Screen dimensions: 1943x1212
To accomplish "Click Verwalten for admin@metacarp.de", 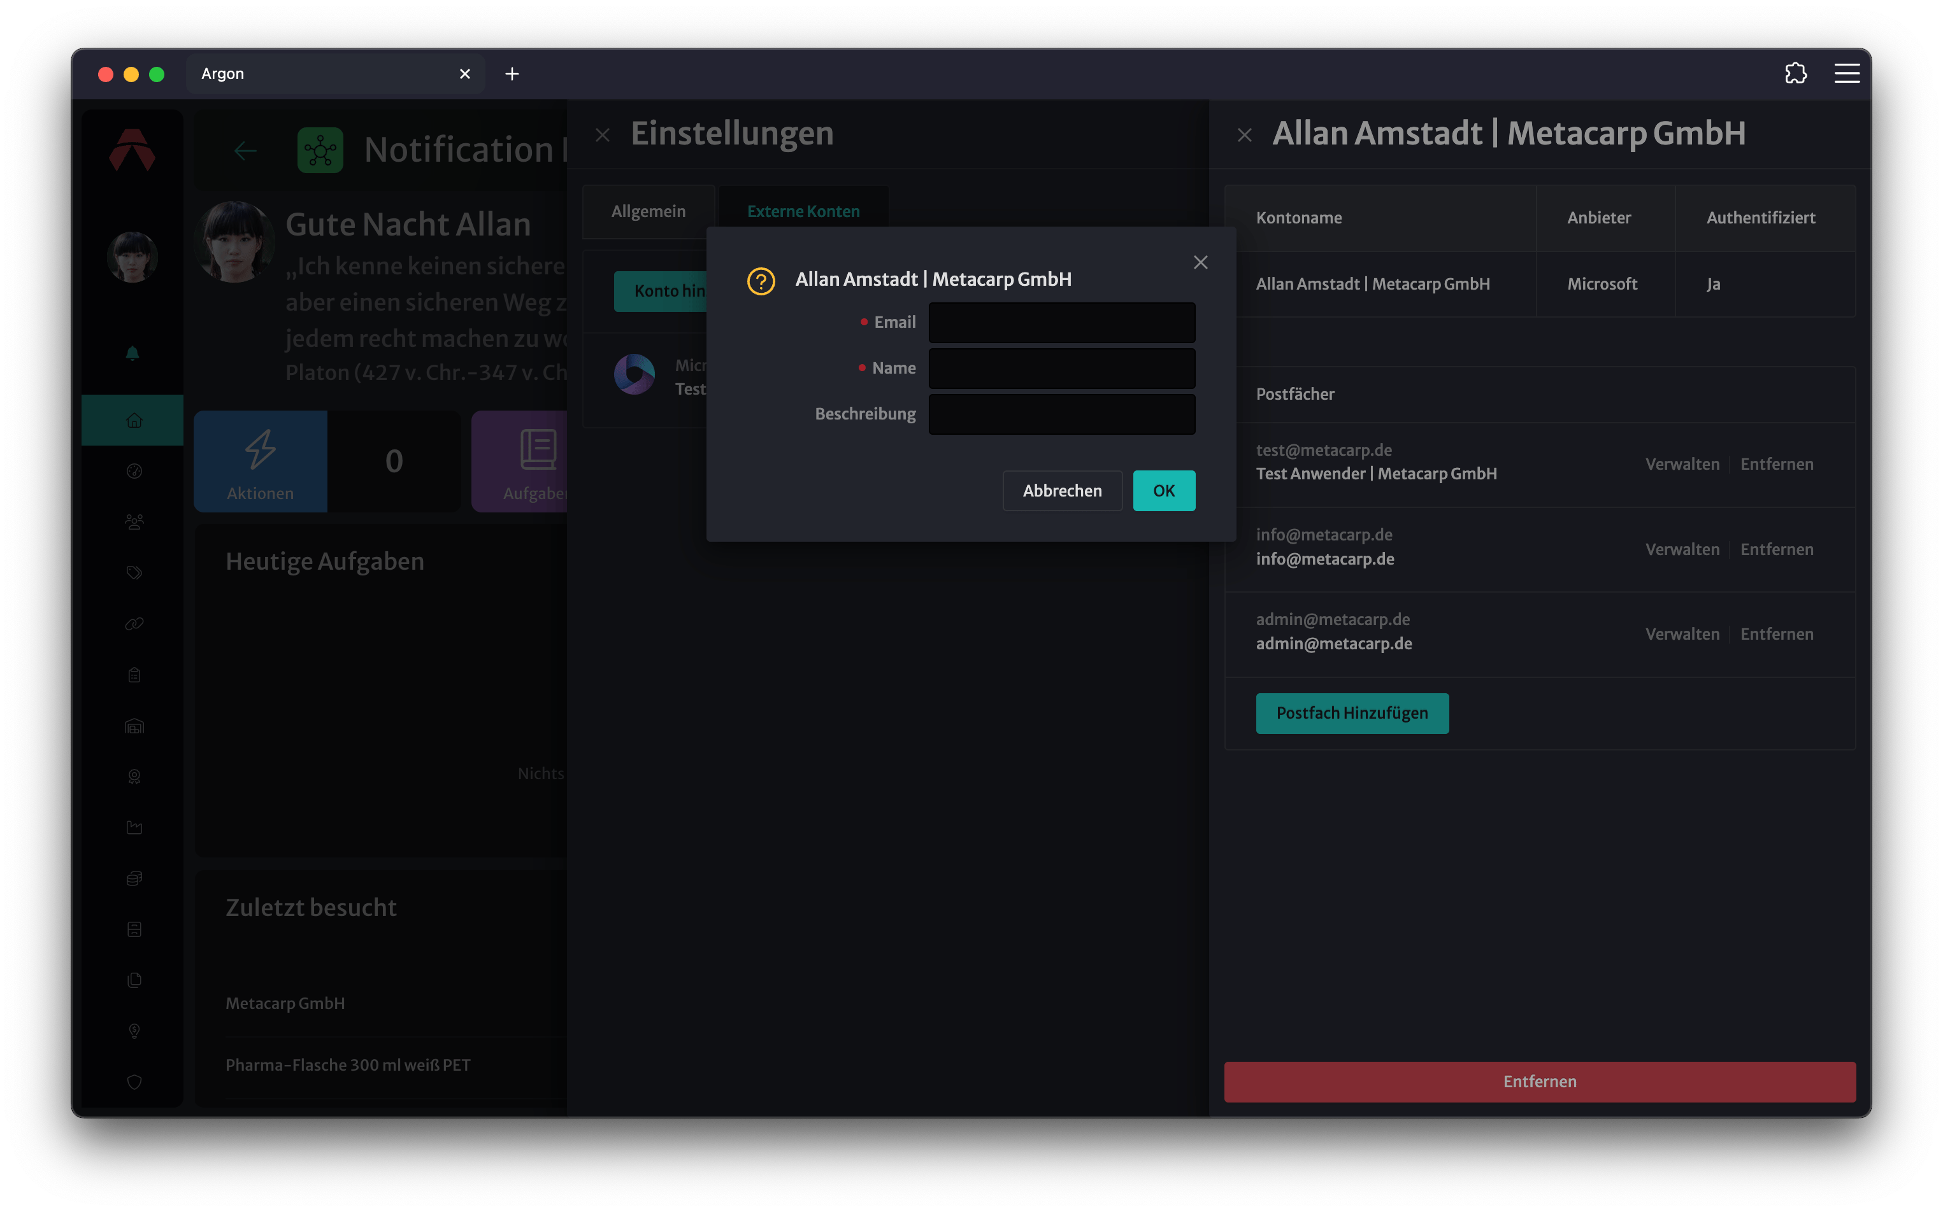I will pos(1682,634).
